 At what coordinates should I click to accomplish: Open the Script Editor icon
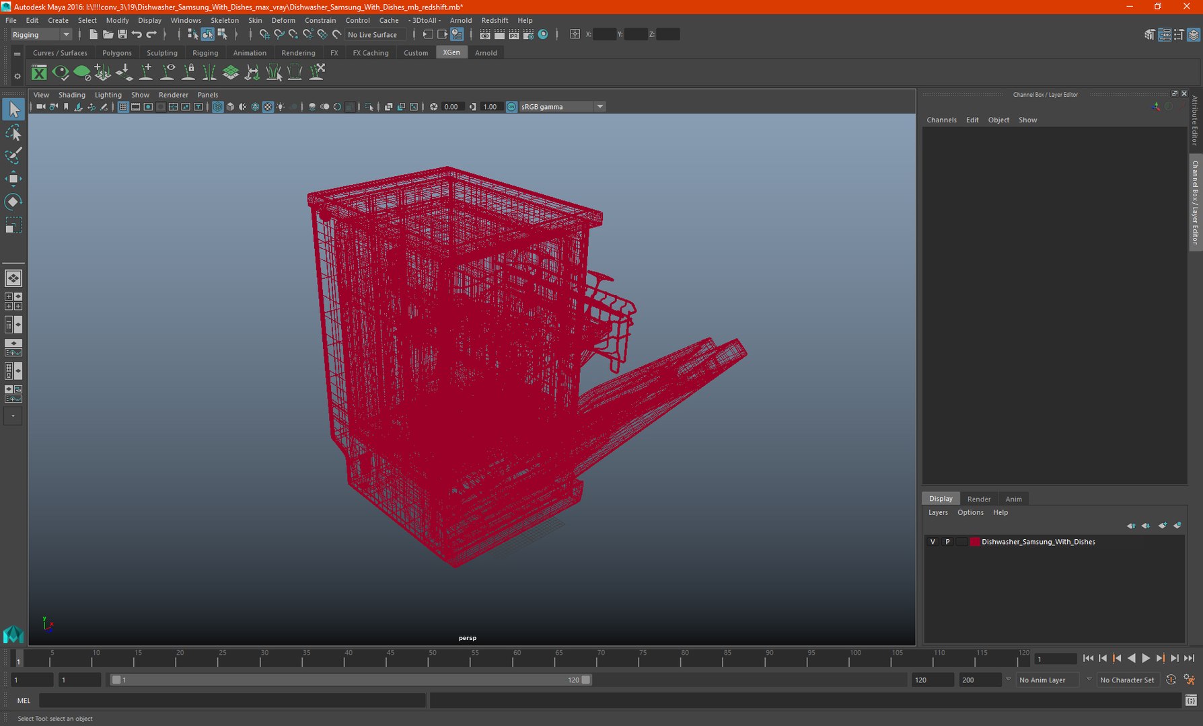1191,700
